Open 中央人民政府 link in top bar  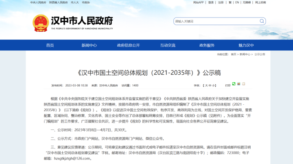point(38,2)
